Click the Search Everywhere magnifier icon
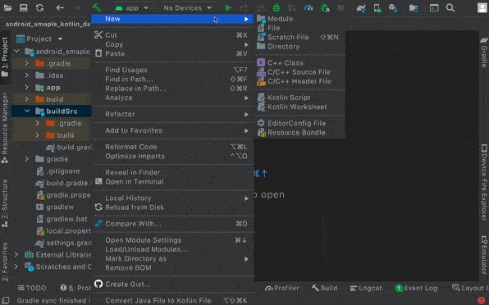The height and width of the screenshot is (305, 489). pos(450,7)
